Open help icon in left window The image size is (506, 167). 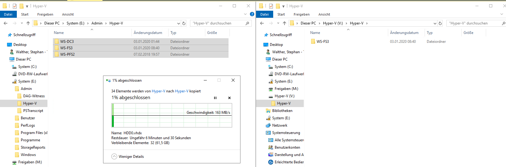tap(252, 14)
